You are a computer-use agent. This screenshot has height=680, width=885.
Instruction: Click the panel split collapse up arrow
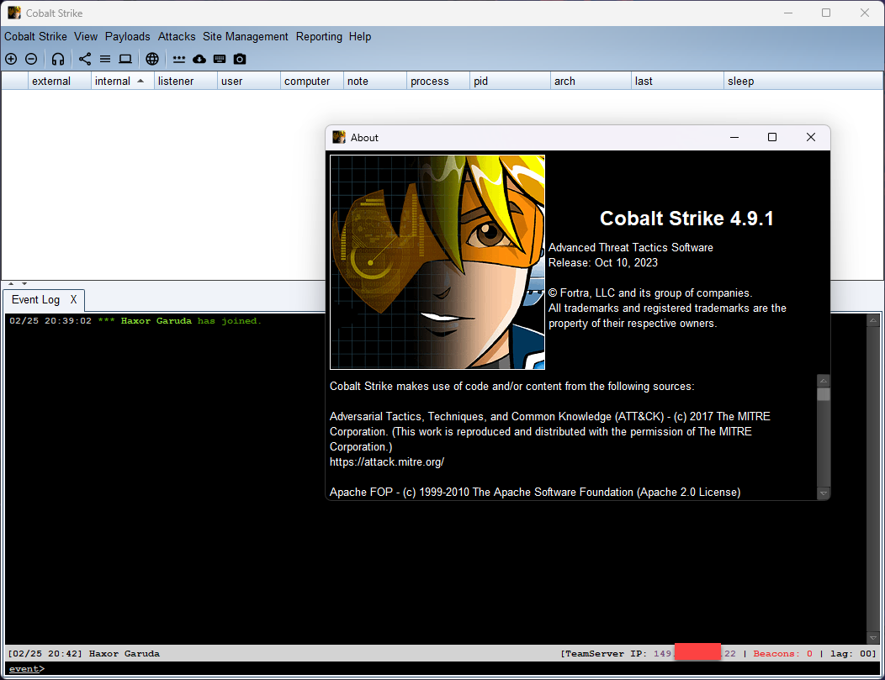pos(11,283)
